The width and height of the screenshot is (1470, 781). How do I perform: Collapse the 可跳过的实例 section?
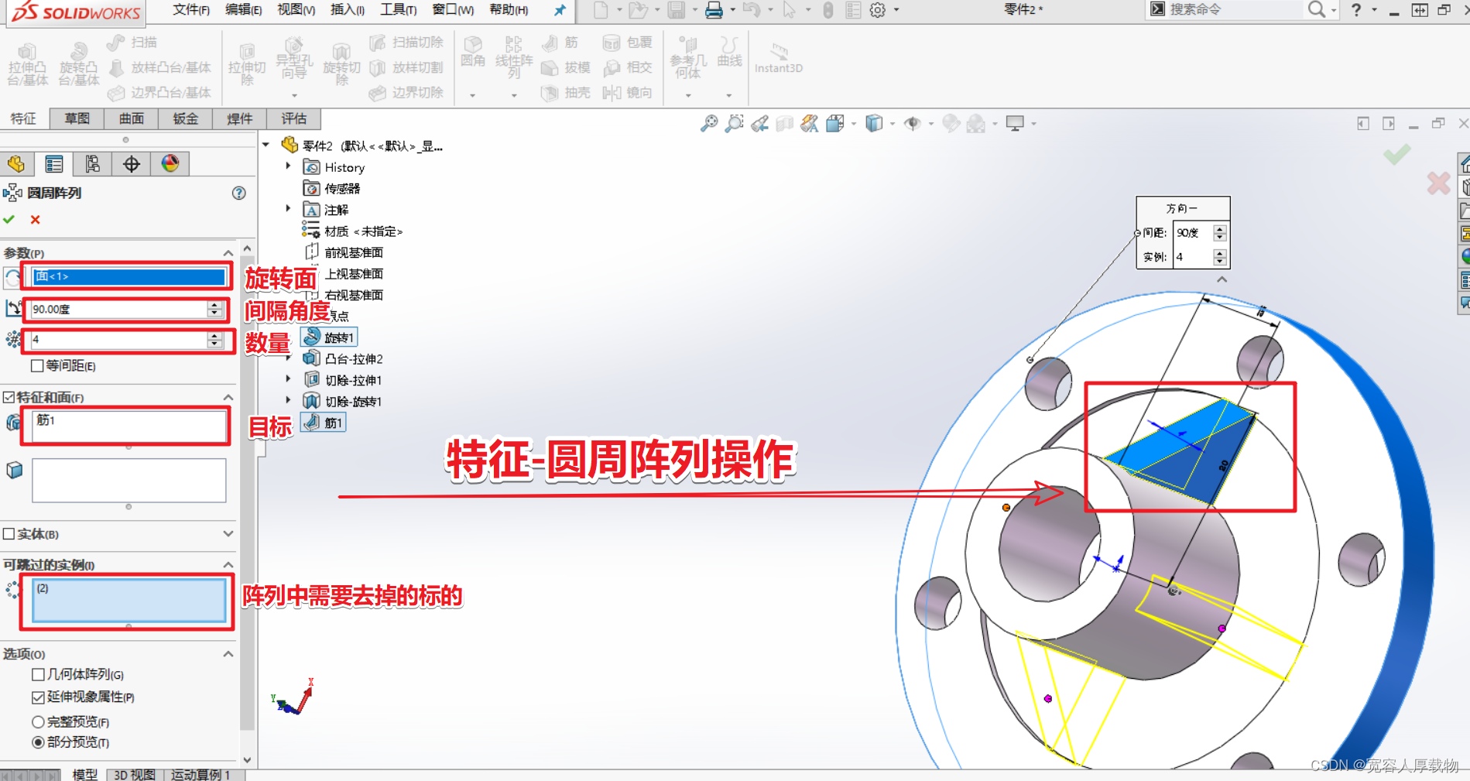pos(228,564)
